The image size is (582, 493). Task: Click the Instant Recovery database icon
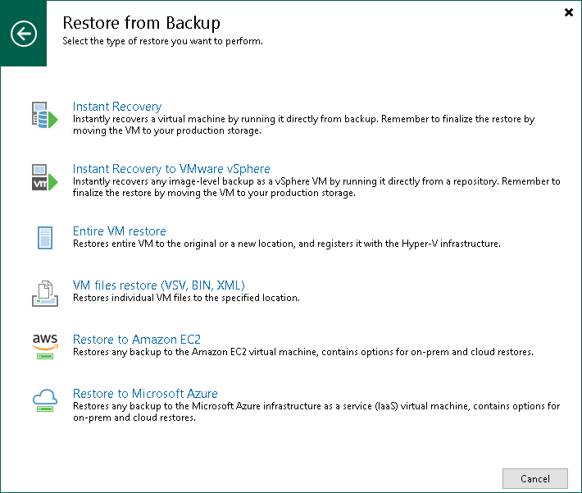coord(44,115)
